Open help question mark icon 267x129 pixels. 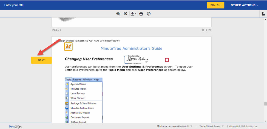[x=149, y=14]
